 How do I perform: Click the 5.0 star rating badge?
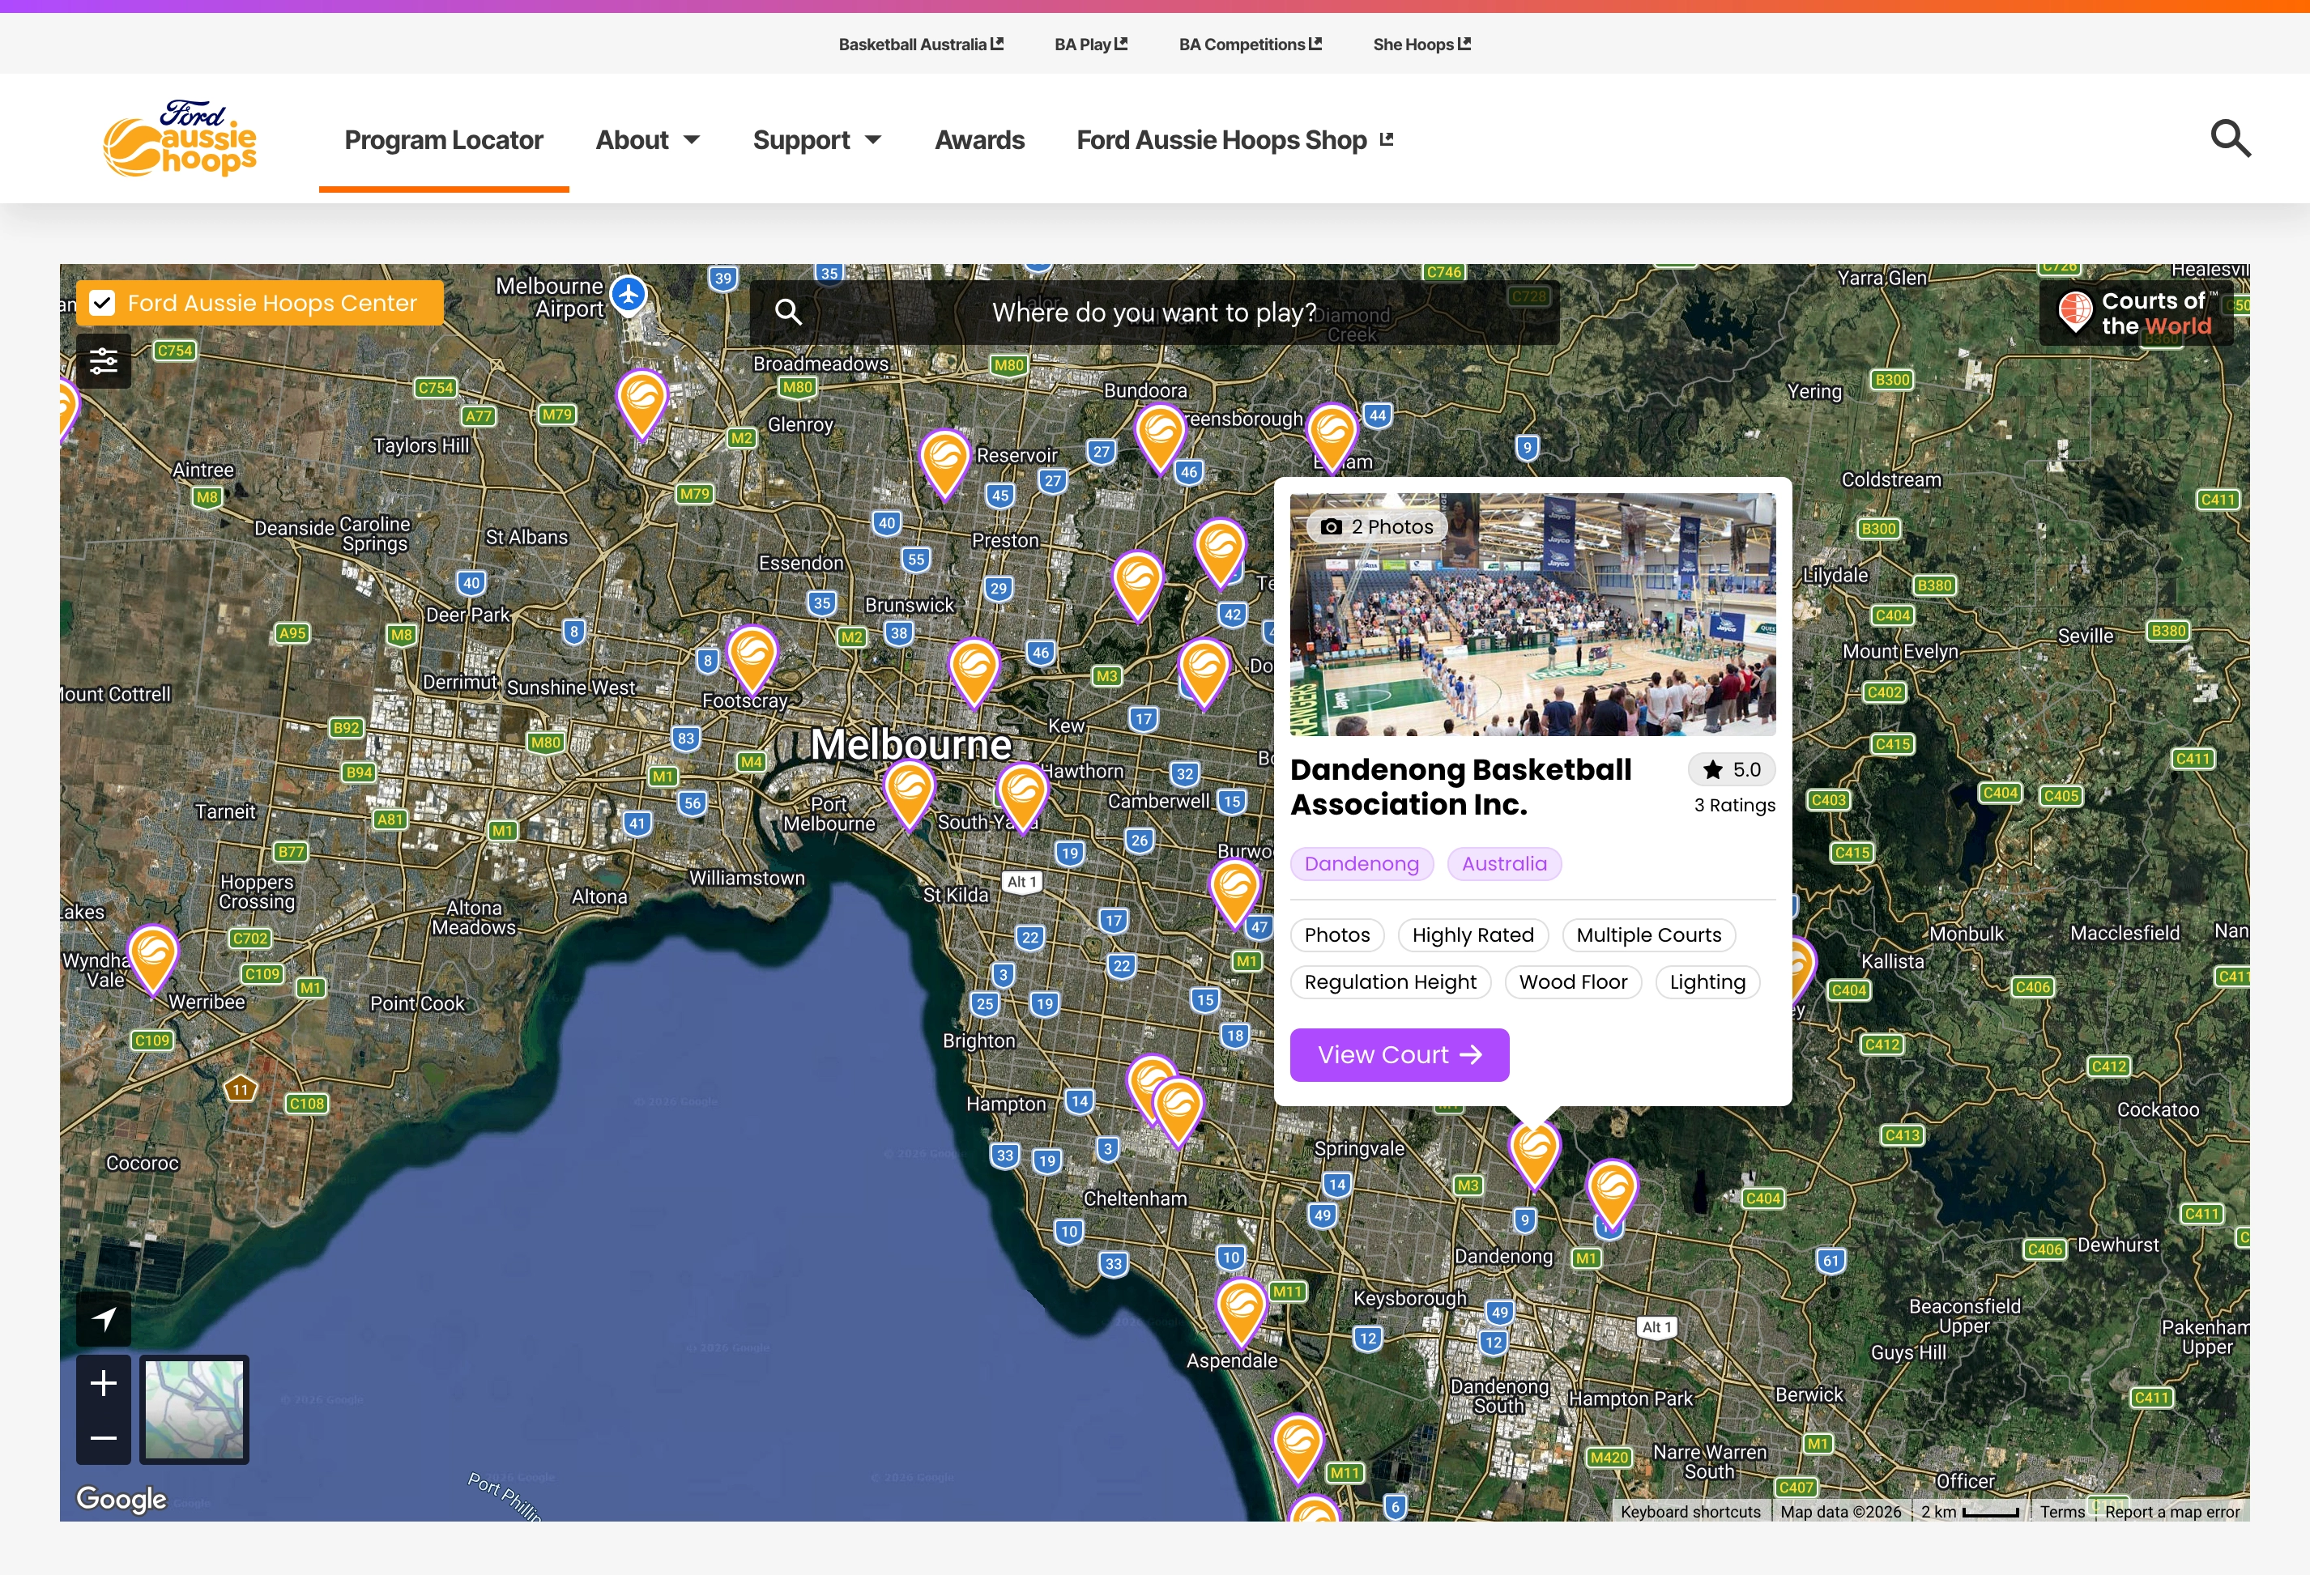(x=1732, y=769)
